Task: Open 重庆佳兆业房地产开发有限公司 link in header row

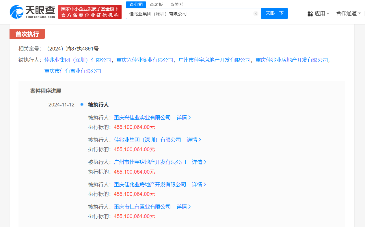Action: point(292,60)
